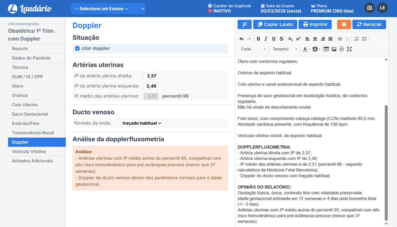Toggle the numbered list option
Screen dimensions: 397x227
click(x=357, y=39)
